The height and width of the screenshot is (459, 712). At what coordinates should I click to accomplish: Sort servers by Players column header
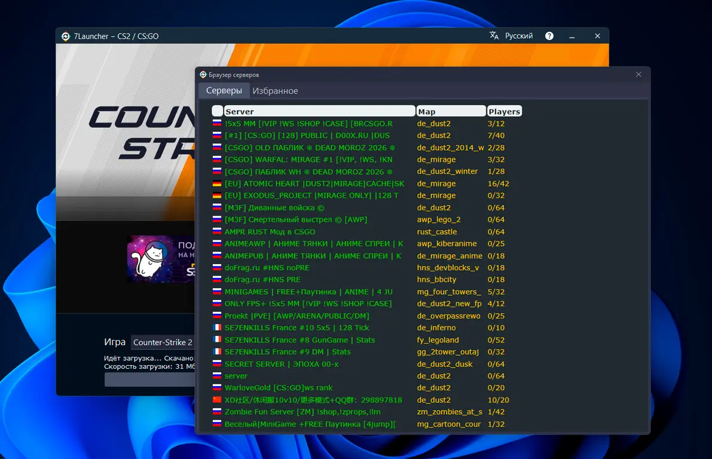click(504, 111)
